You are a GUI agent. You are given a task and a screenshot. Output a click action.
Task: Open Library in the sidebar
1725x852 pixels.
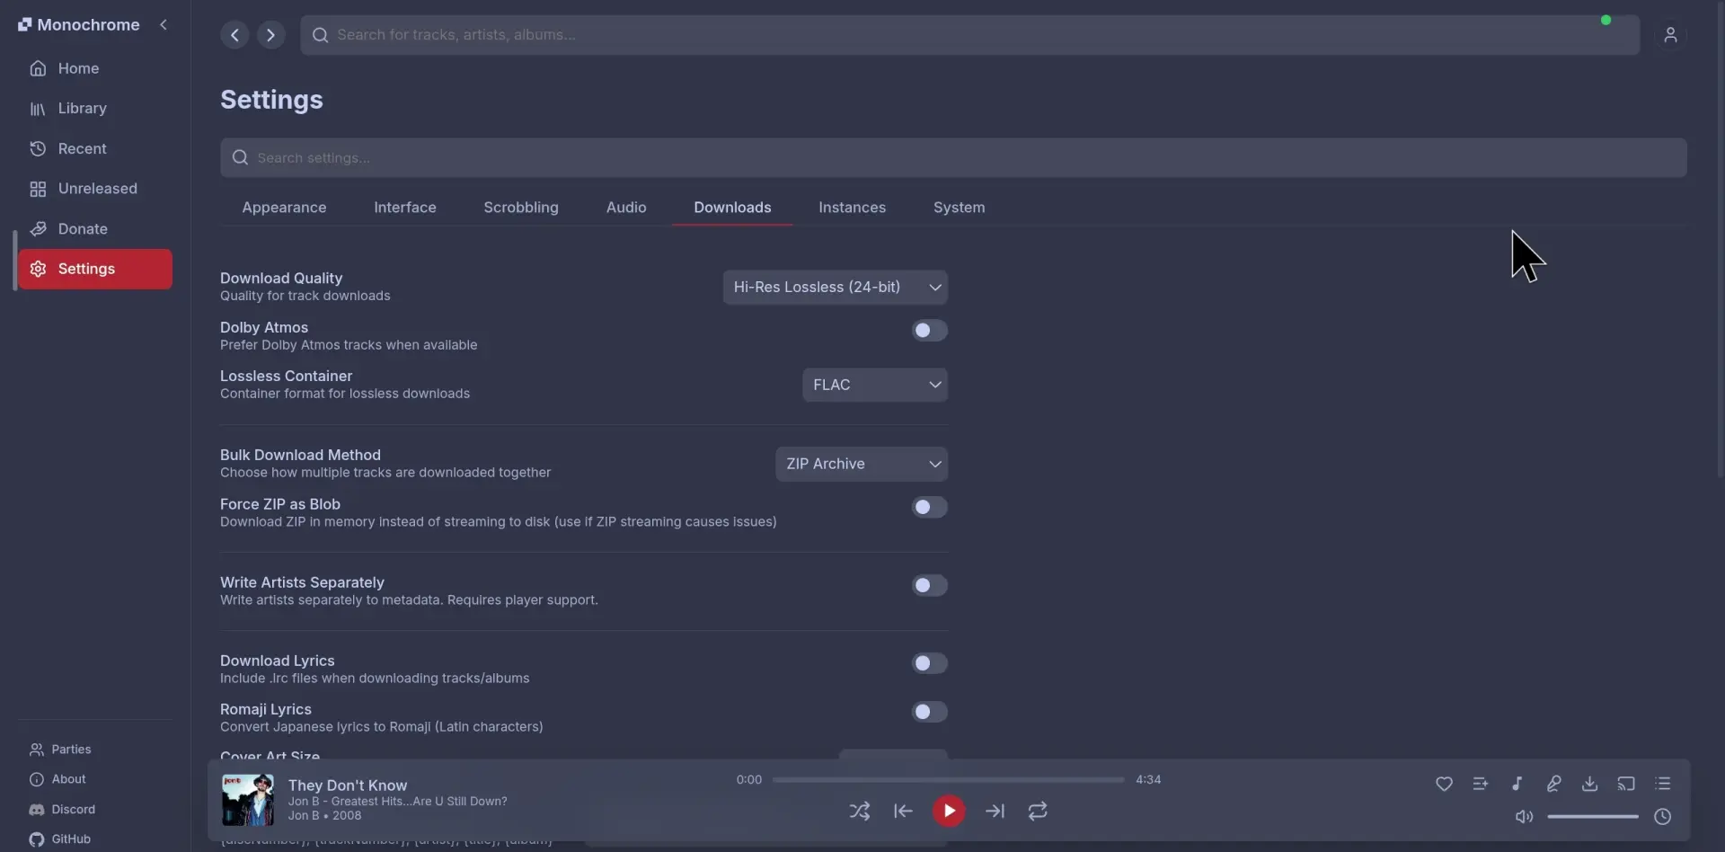point(94,109)
